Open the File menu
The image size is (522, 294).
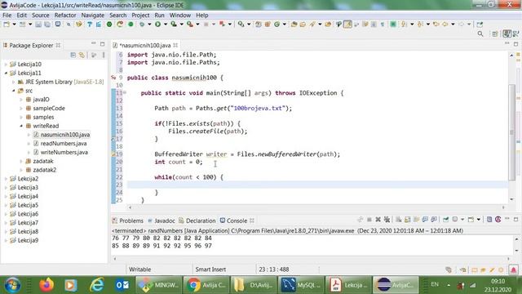pos(7,15)
